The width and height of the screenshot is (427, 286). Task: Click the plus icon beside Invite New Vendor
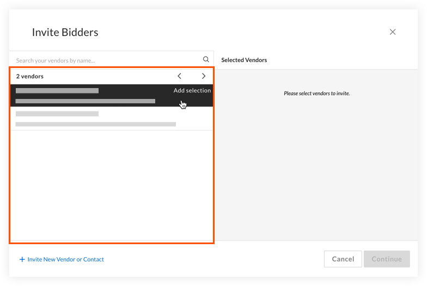pyautogui.click(x=22, y=259)
